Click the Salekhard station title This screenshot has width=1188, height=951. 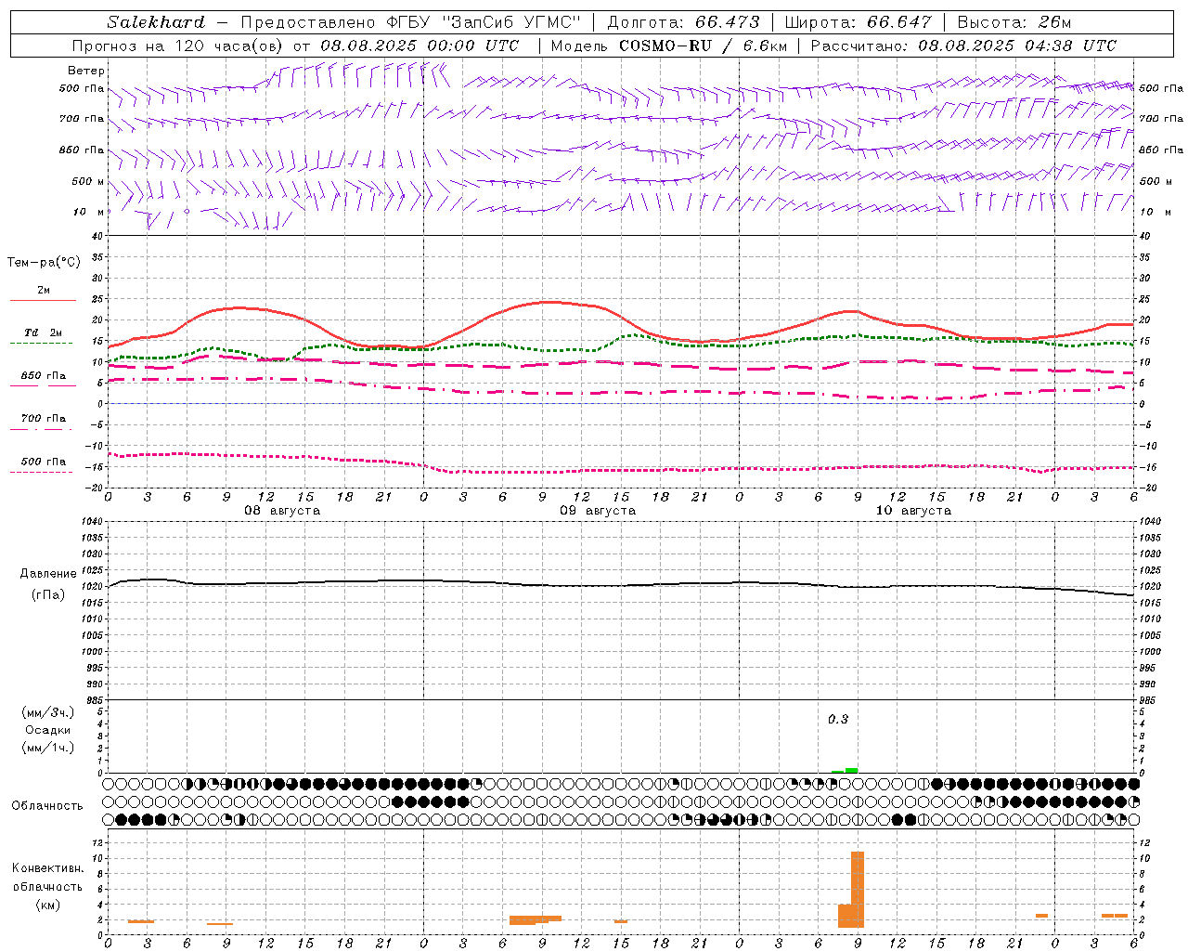coord(155,22)
